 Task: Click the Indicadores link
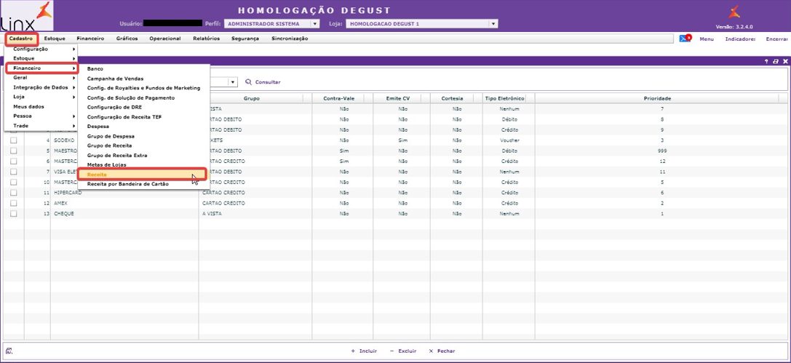click(740, 39)
